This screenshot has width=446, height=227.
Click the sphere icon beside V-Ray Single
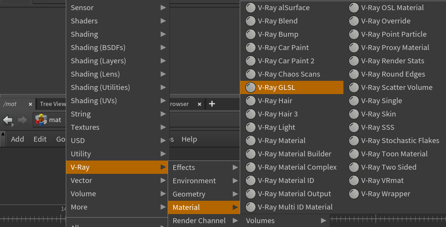tap(354, 101)
